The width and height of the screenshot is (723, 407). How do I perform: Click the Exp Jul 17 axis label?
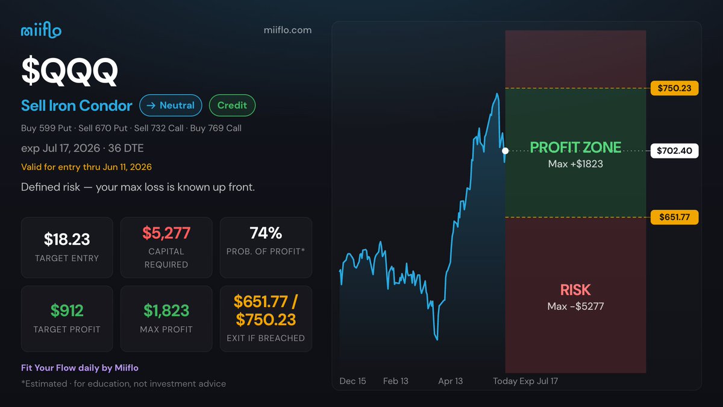pyautogui.click(x=538, y=381)
